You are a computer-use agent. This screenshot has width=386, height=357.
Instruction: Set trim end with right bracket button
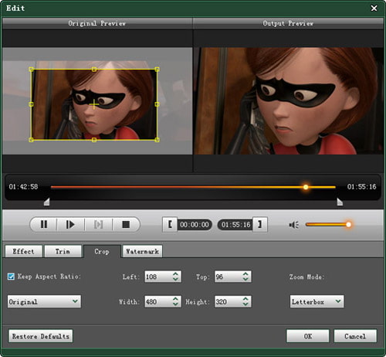pos(260,224)
